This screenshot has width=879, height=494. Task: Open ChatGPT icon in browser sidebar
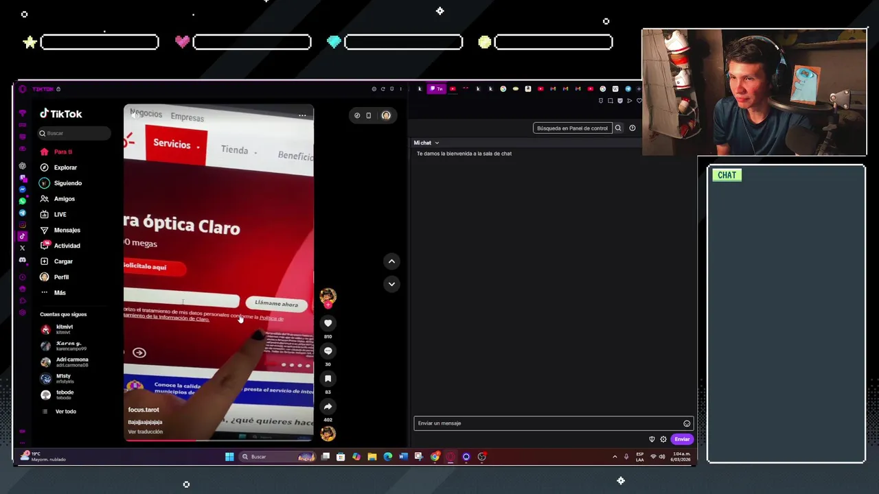point(22,166)
